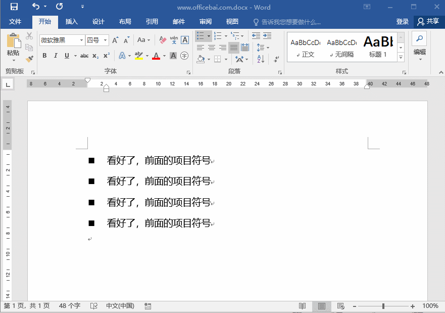Click the Copy icon
Viewport: 445px width, 313px height.
(x=29, y=47)
